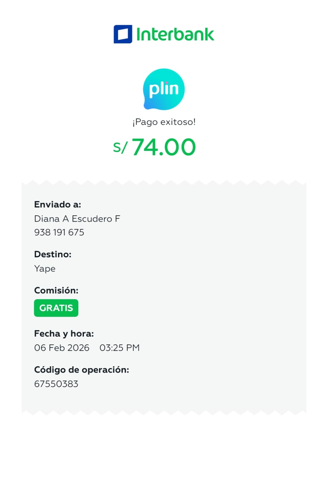Image resolution: width=328 pixels, height=493 pixels.
Task: Click the 'Enviado a:' label
Action: pyautogui.click(x=58, y=204)
